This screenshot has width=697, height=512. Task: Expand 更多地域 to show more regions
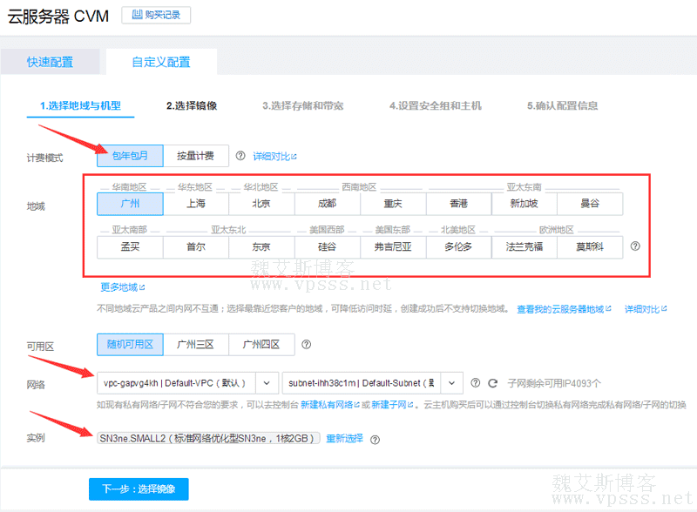pyautogui.click(x=119, y=286)
